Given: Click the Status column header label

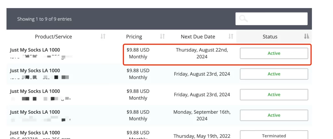Looking at the screenshot, I should 270,37.
